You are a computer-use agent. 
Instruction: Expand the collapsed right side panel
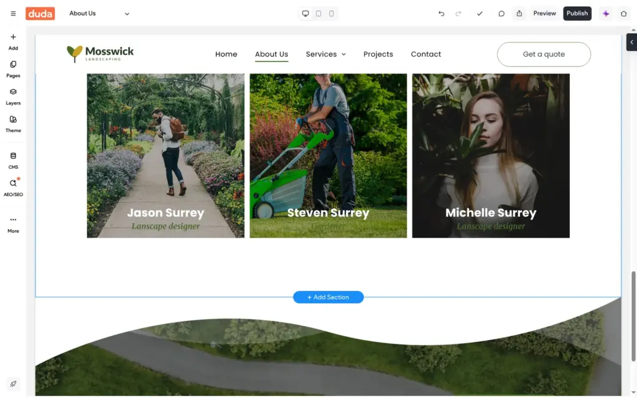pos(631,42)
